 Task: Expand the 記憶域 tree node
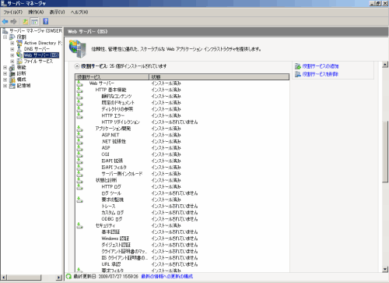tap(5, 86)
